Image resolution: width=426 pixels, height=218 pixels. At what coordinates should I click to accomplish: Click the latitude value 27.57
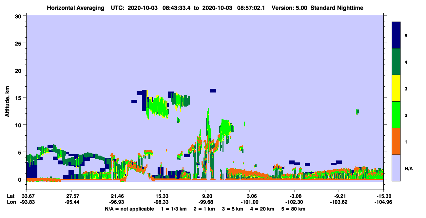pyautogui.click(x=71, y=196)
